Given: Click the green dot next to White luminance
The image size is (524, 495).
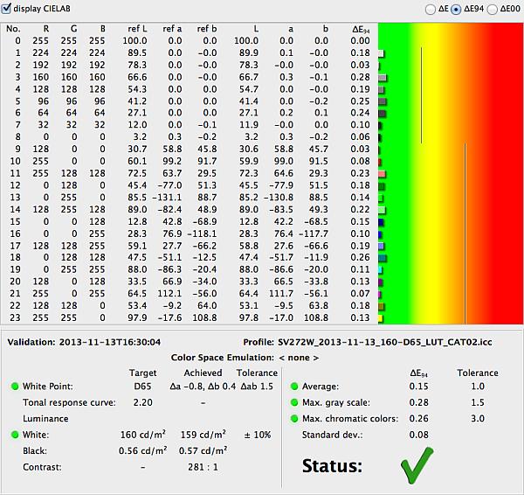Looking at the screenshot, I should click(x=14, y=434).
